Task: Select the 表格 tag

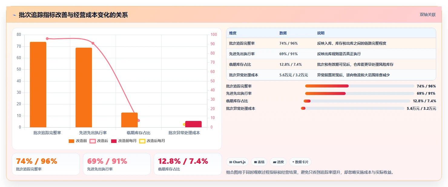Action: click(x=259, y=162)
